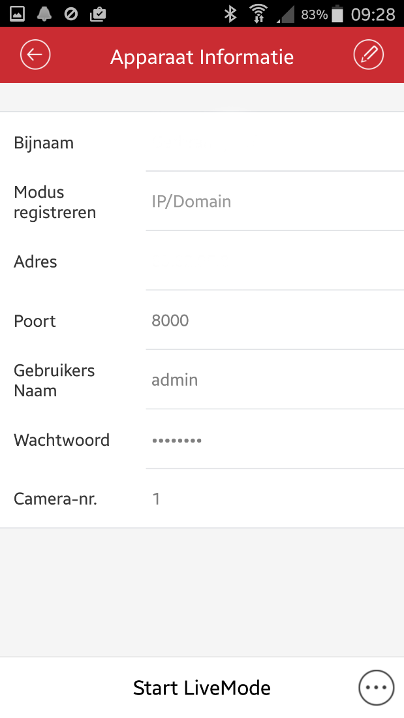This screenshot has width=404, height=718.
Task: Tap the picture notification icon
Action: click(17, 14)
